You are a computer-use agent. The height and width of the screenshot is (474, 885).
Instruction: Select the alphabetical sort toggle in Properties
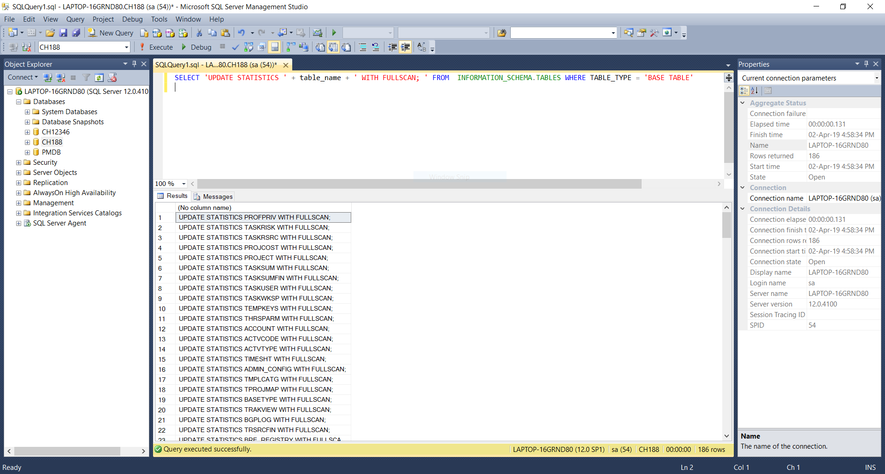point(755,90)
